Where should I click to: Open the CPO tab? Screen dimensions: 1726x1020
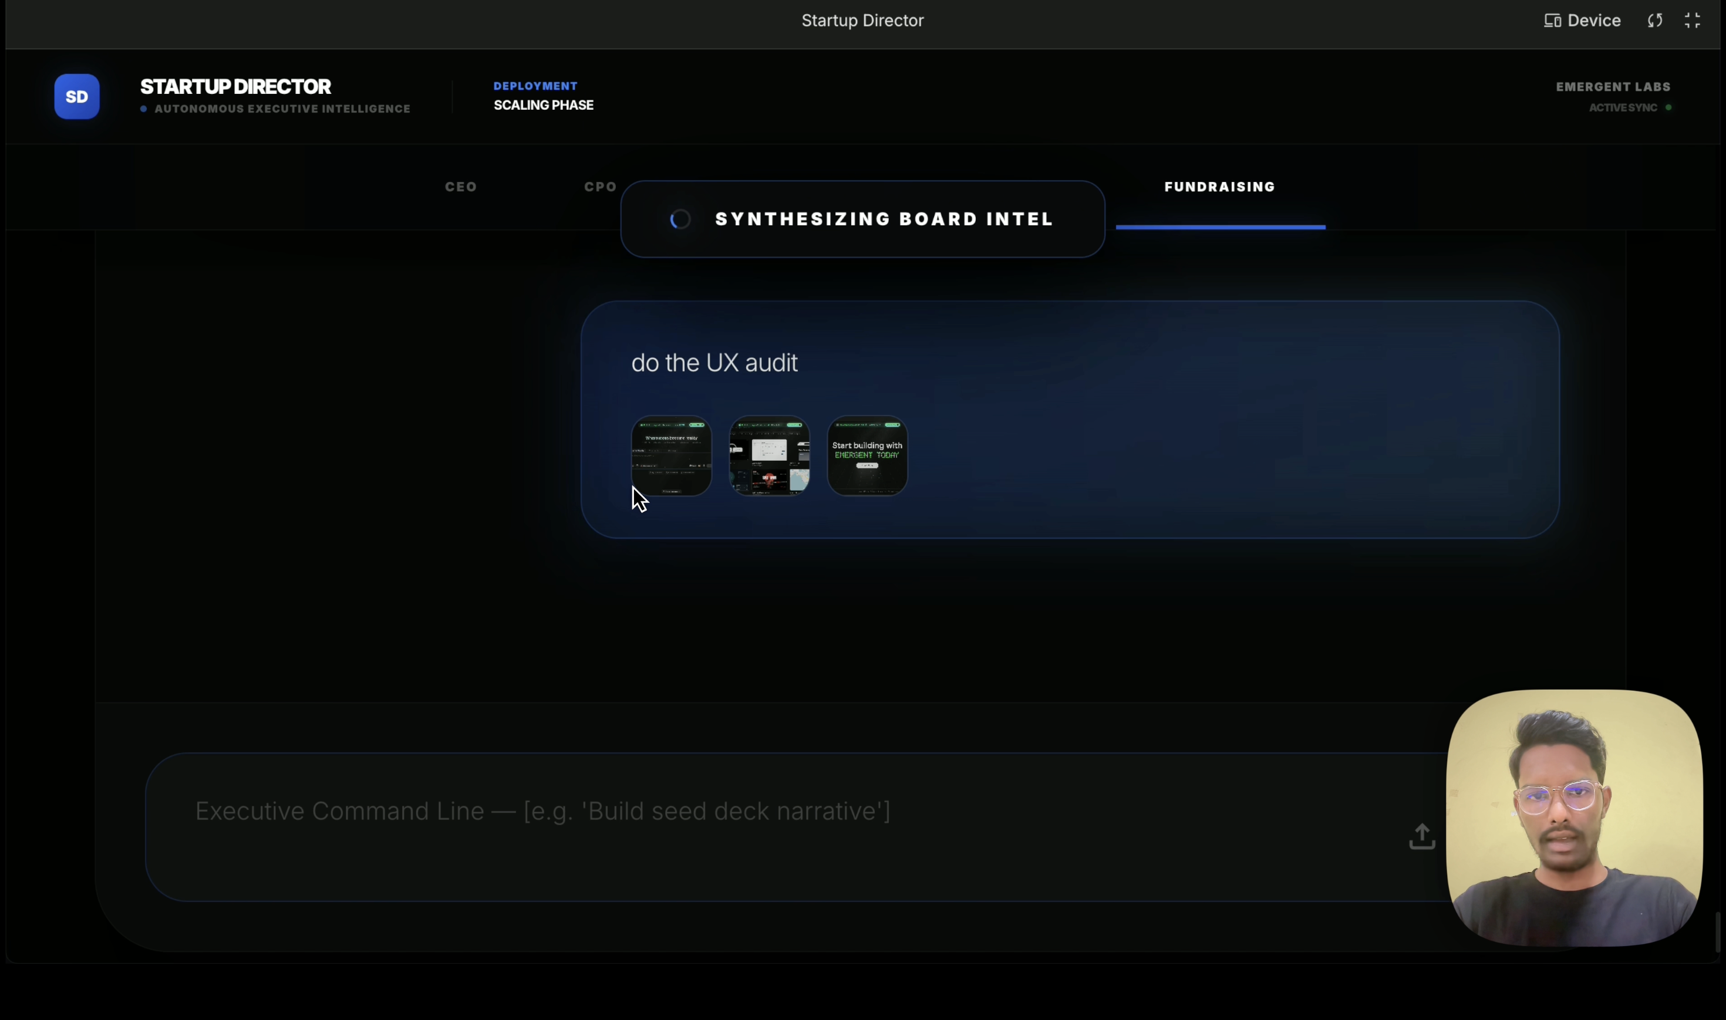point(600,187)
